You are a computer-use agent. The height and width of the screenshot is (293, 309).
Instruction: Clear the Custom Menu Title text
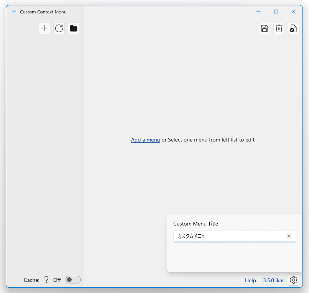pyautogui.click(x=289, y=236)
